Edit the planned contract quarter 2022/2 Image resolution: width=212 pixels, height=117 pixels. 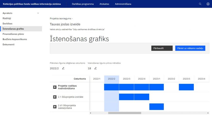[63, 68]
